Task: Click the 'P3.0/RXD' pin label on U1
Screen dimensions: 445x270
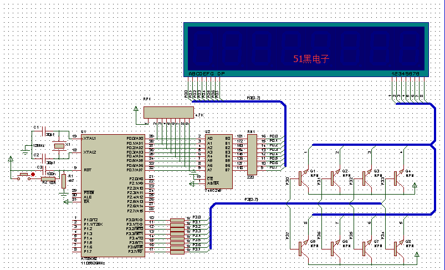Action: pos(135,220)
